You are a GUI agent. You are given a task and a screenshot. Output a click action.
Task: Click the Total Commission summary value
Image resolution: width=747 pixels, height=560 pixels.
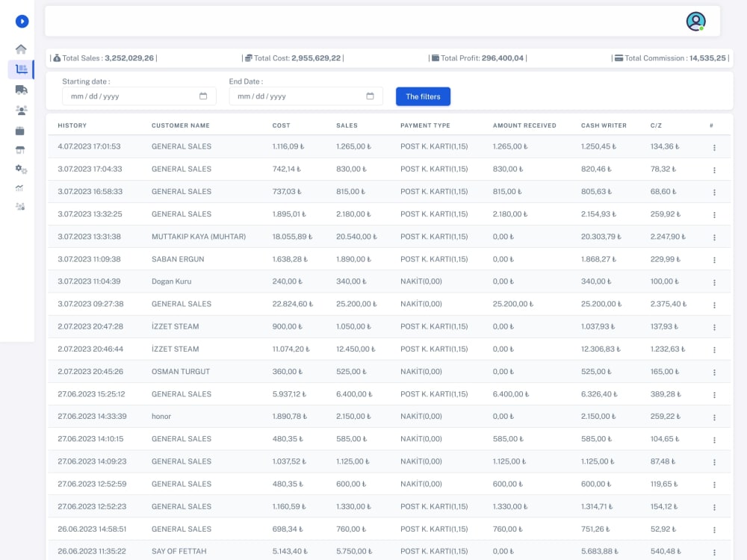(x=707, y=58)
